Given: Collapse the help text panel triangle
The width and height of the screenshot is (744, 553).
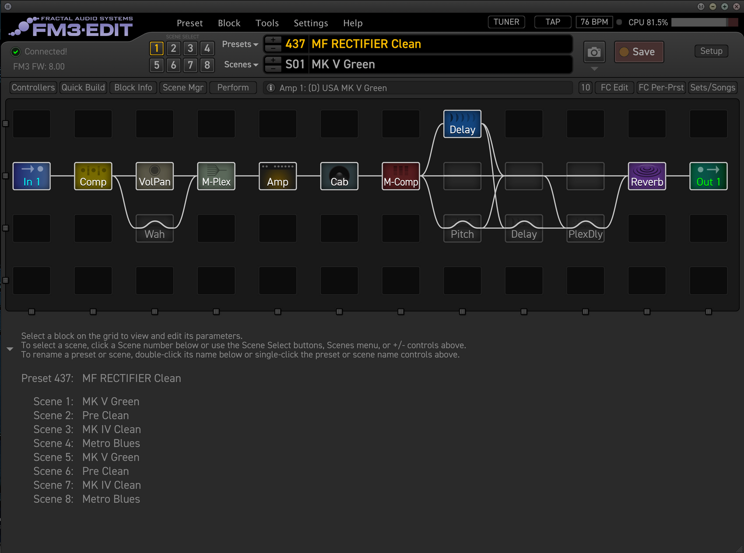Looking at the screenshot, I should coord(10,349).
